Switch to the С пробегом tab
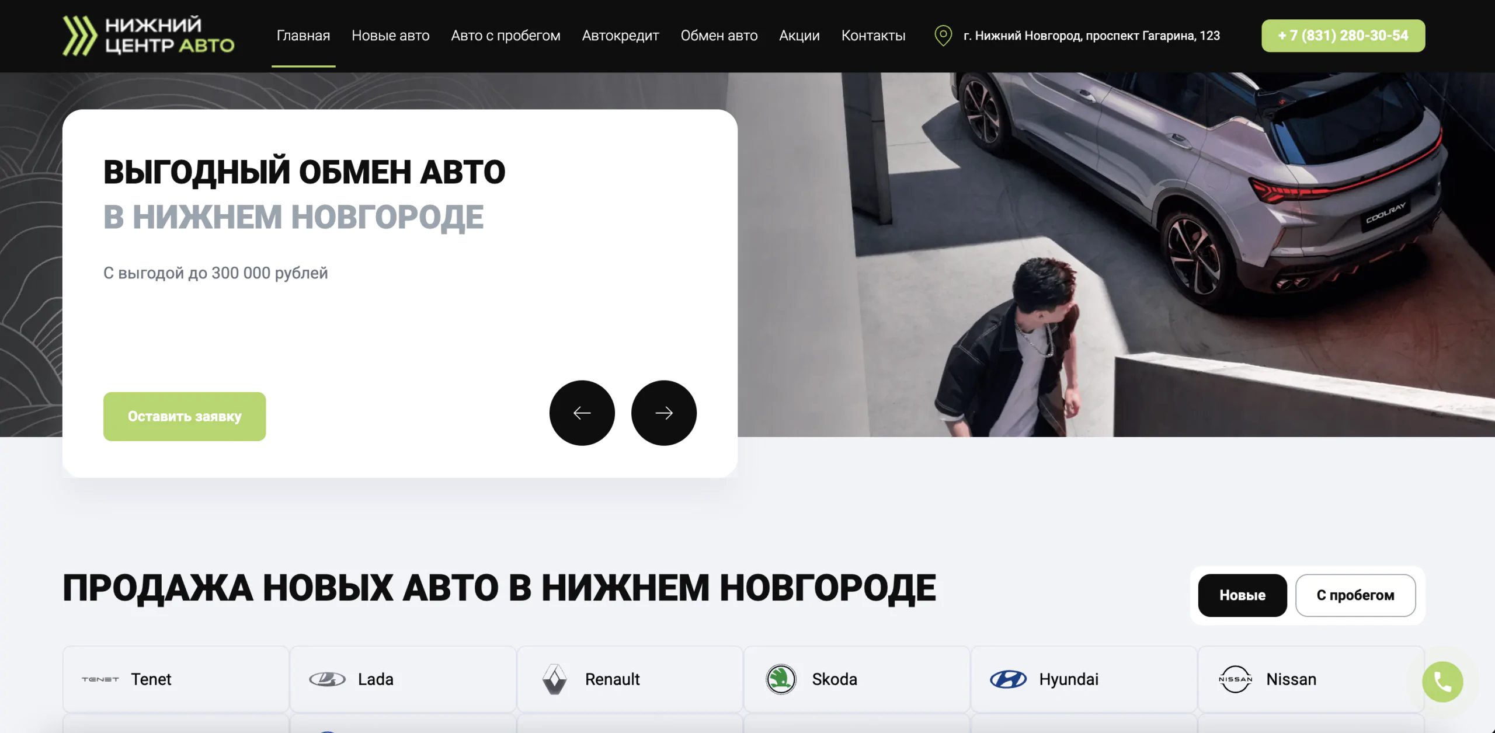The height and width of the screenshot is (733, 1495). tap(1355, 595)
